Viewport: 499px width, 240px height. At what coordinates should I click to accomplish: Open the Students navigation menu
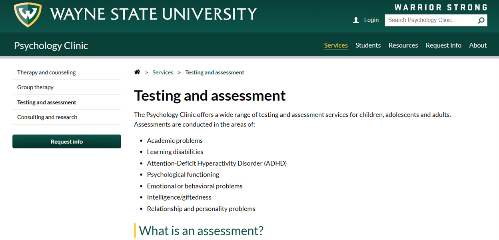tap(368, 45)
